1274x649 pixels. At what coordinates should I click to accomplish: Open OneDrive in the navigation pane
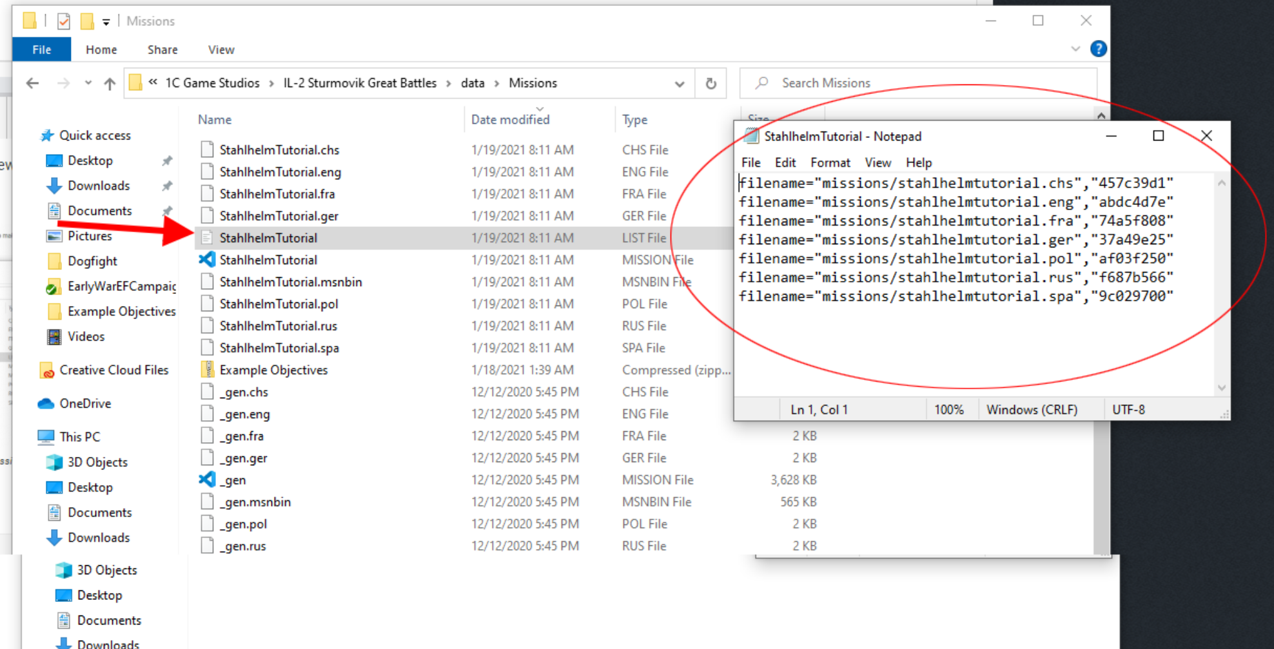pyautogui.click(x=84, y=403)
